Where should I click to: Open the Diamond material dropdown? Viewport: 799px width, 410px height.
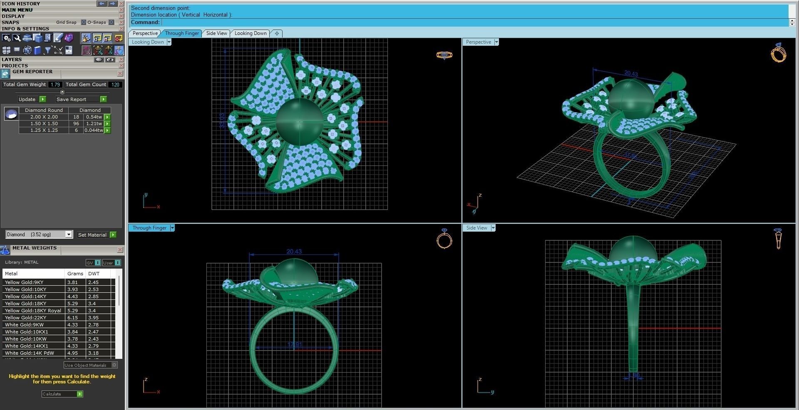(69, 235)
